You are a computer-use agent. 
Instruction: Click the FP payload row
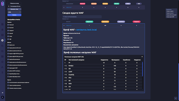[x=103, y=63]
